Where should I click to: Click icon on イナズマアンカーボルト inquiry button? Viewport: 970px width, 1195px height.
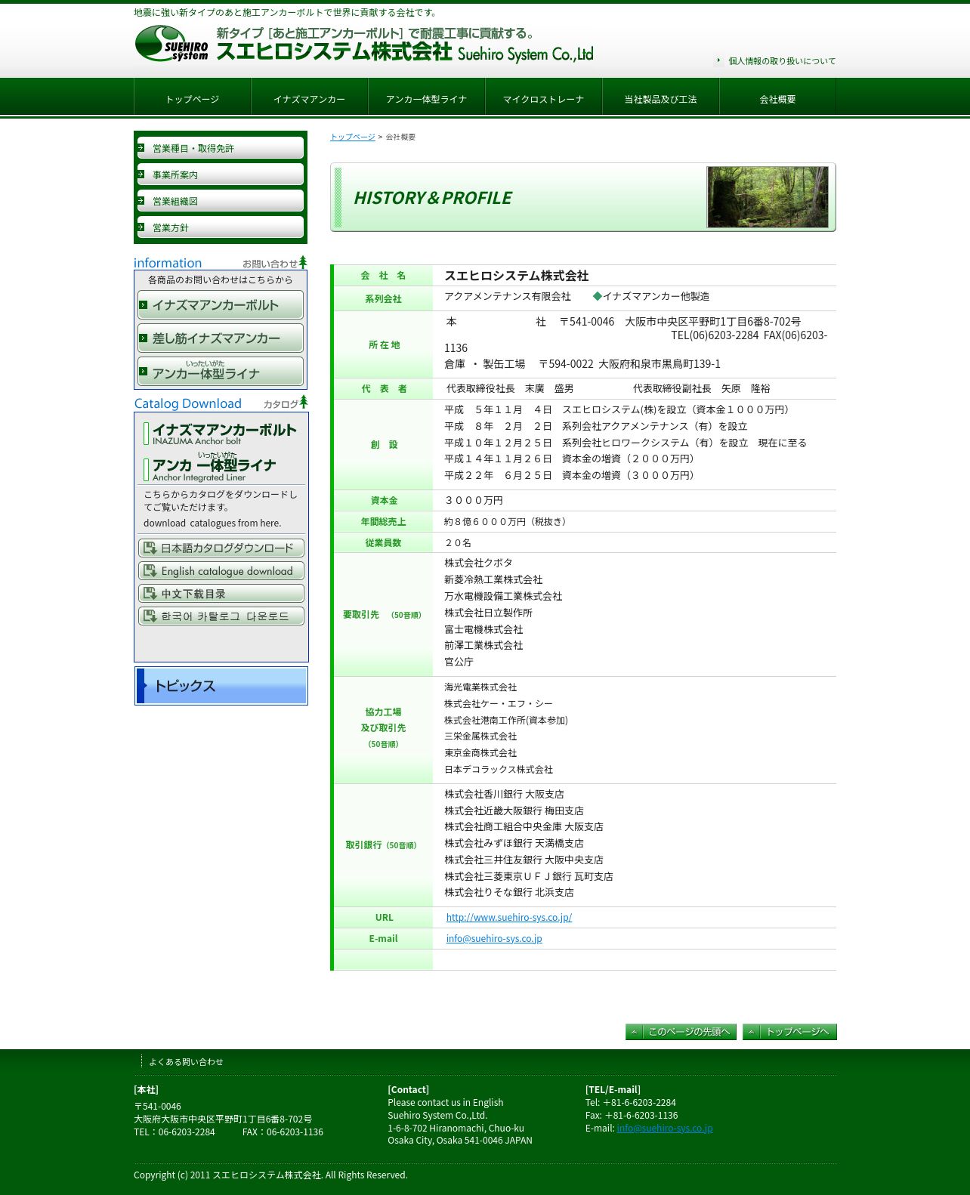click(x=144, y=305)
